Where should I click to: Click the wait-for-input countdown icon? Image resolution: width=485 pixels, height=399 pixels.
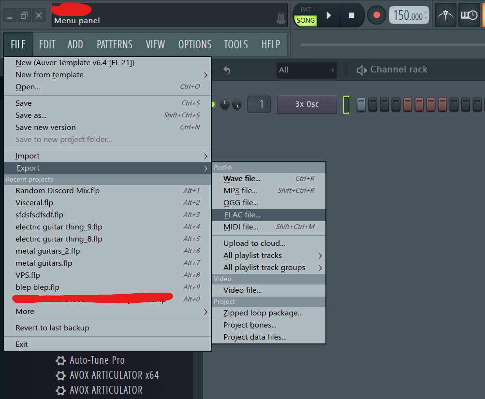point(469,15)
